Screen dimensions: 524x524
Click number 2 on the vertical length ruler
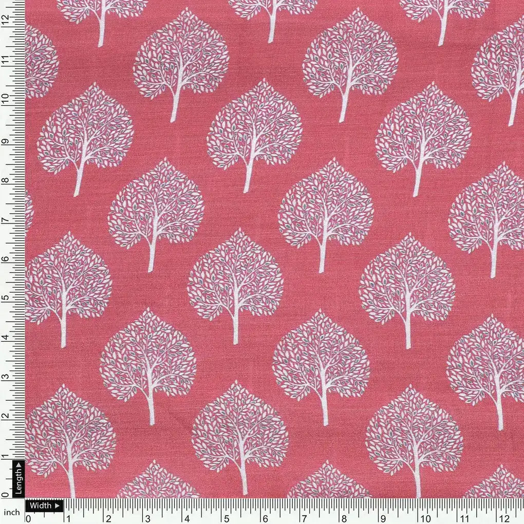tap(5, 416)
